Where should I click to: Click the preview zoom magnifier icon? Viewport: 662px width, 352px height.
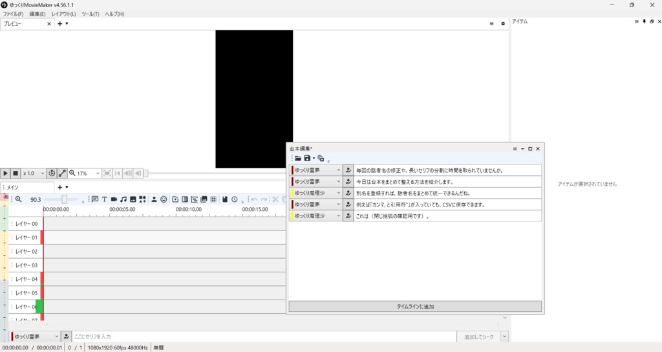click(72, 173)
